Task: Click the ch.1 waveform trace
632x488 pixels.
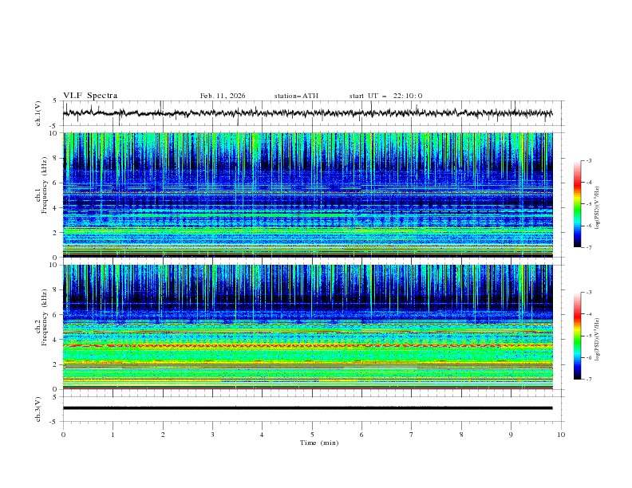Action: click(x=307, y=113)
